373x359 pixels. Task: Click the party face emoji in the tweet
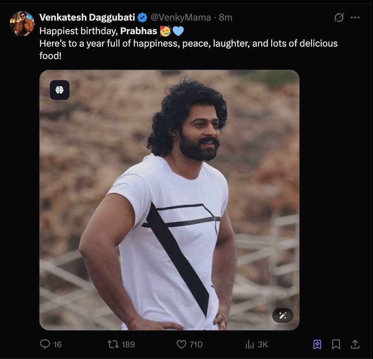tap(165, 31)
